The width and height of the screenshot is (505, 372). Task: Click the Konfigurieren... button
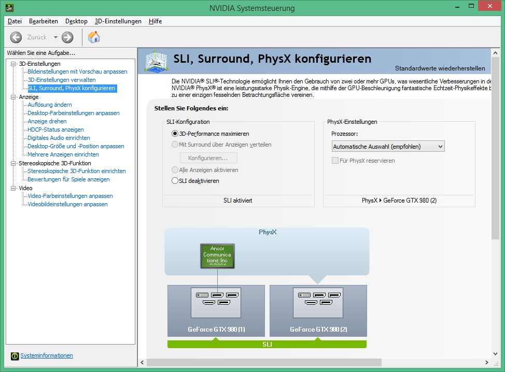click(208, 158)
